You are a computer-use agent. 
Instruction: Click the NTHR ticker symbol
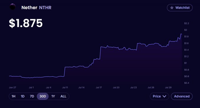45,8
